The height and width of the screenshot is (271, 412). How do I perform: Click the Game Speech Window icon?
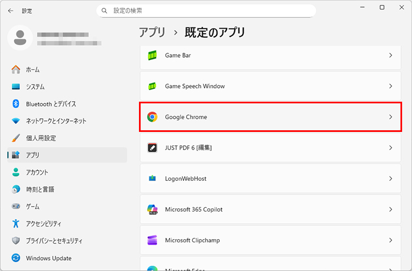[152, 86]
